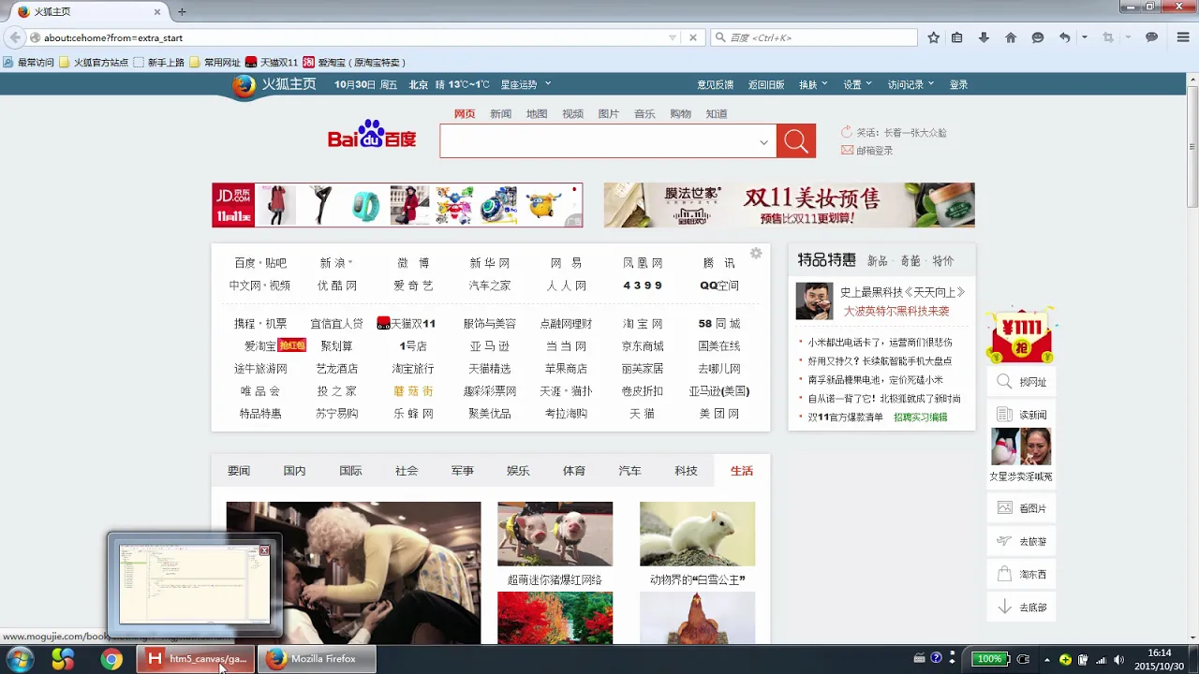Show hidden system tray icons arrow
The image size is (1199, 674).
coord(1047,659)
